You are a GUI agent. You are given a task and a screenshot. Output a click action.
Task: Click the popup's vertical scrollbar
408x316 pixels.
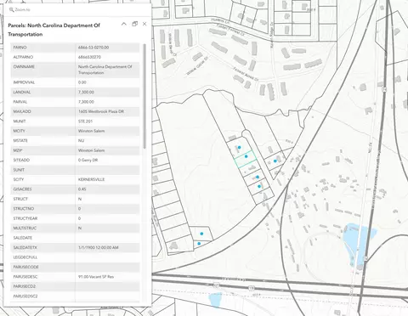[144, 96]
